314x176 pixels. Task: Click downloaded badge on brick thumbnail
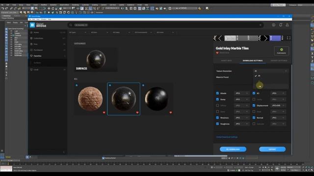pos(77,85)
